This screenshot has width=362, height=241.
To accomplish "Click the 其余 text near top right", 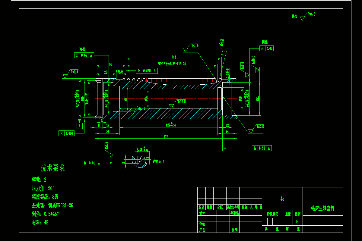I will pyautogui.click(x=294, y=17).
